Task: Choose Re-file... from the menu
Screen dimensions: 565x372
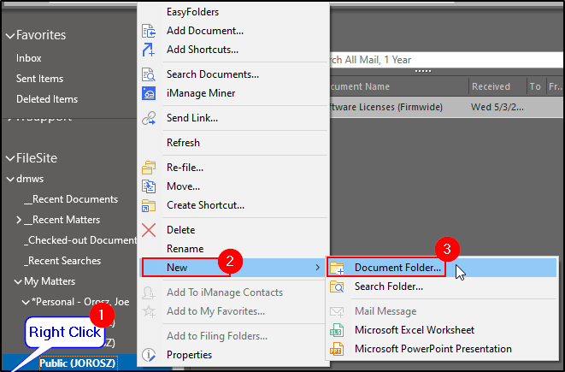Action: pyautogui.click(x=185, y=168)
